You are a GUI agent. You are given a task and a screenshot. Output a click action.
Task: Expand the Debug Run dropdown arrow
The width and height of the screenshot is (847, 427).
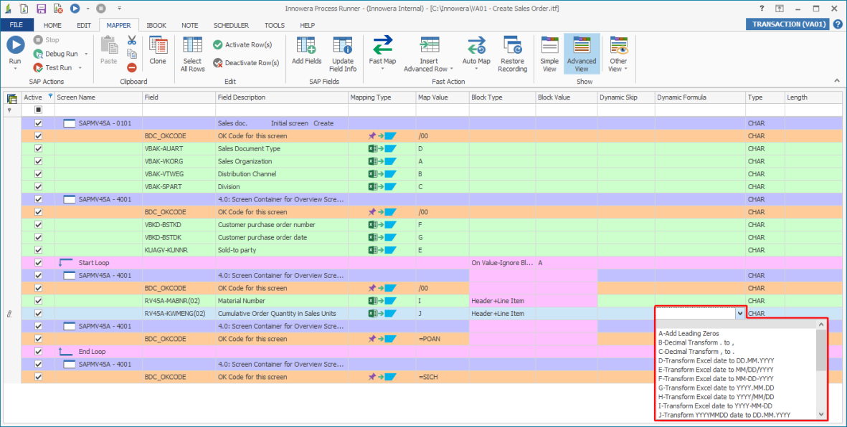pyautogui.click(x=86, y=54)
